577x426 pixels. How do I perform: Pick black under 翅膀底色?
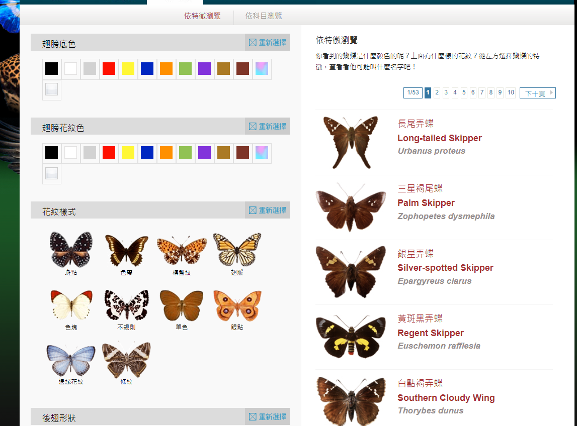pyautogui.click(x=51, y=69)
